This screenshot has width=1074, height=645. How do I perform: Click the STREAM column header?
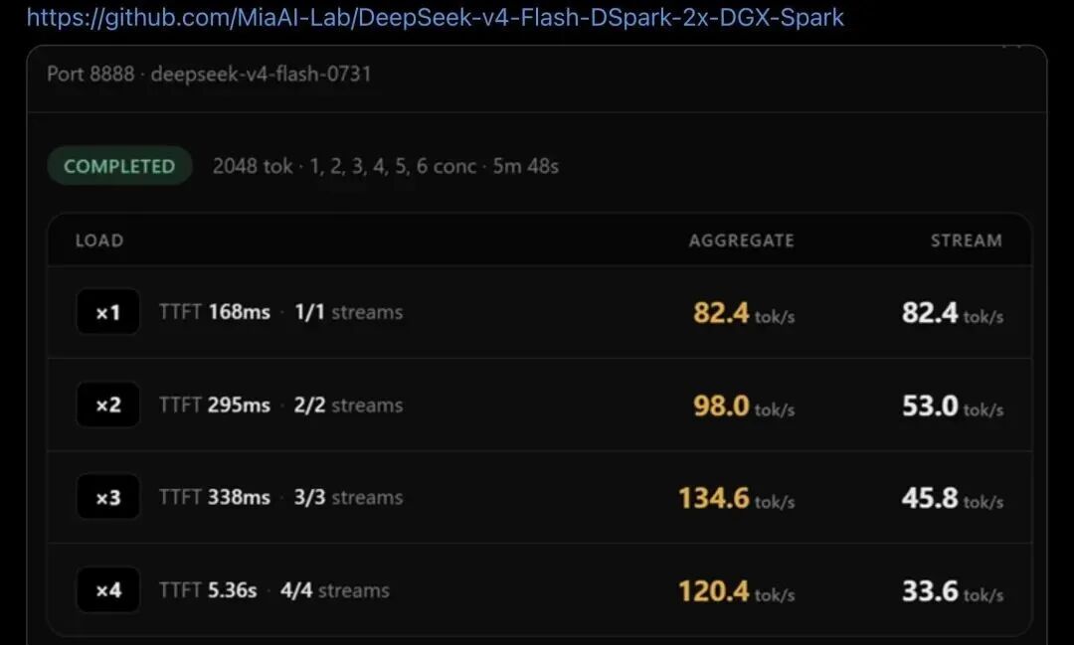pyautogui.click(x=967, y=241)
